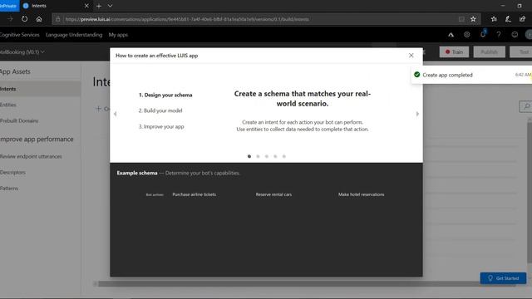Open the tab actions chevron
The height and width of the screenshot is (299, 532).
coord(110,6)
